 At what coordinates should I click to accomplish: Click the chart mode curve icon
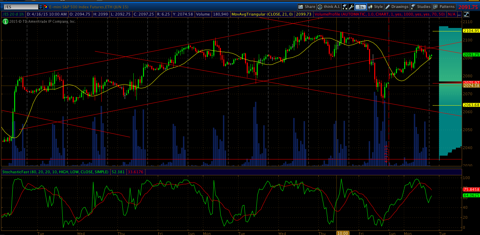pyautogui.click(x=466, y=14)
